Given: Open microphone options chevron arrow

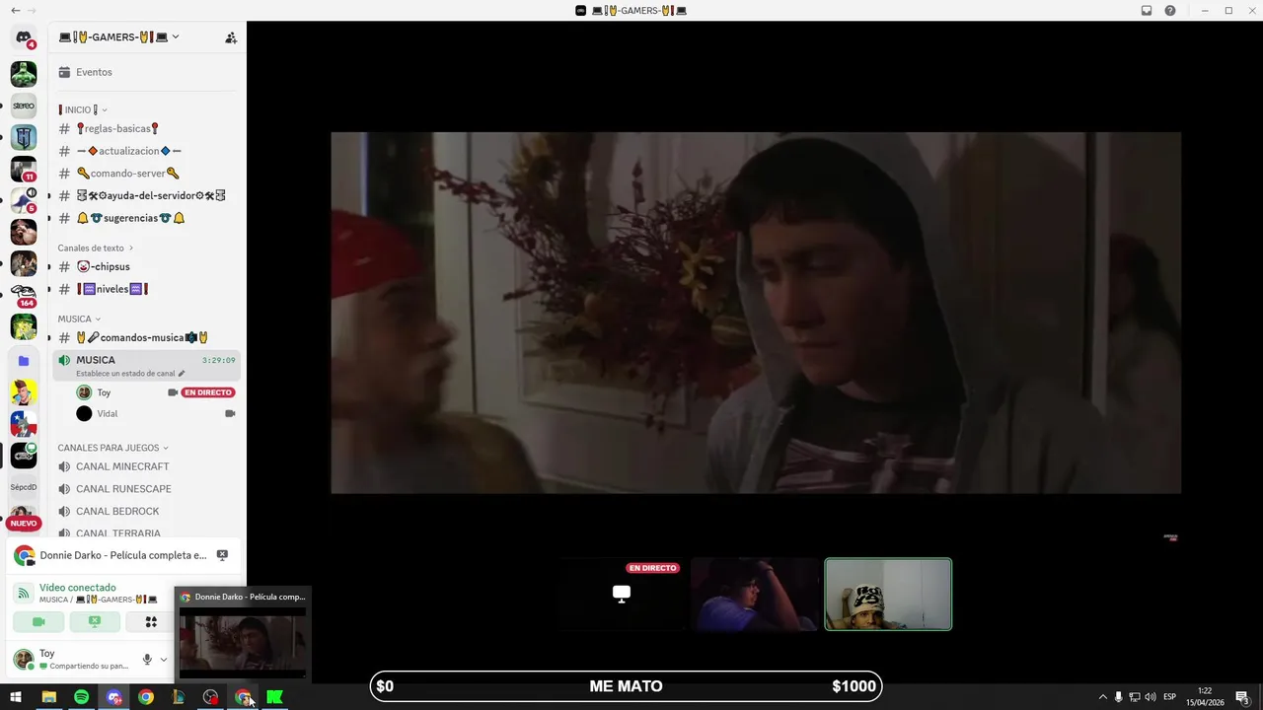Looking at the screenshot, I should 164,660.
